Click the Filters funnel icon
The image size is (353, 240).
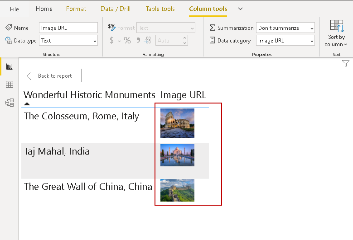(x=345, y=64)
